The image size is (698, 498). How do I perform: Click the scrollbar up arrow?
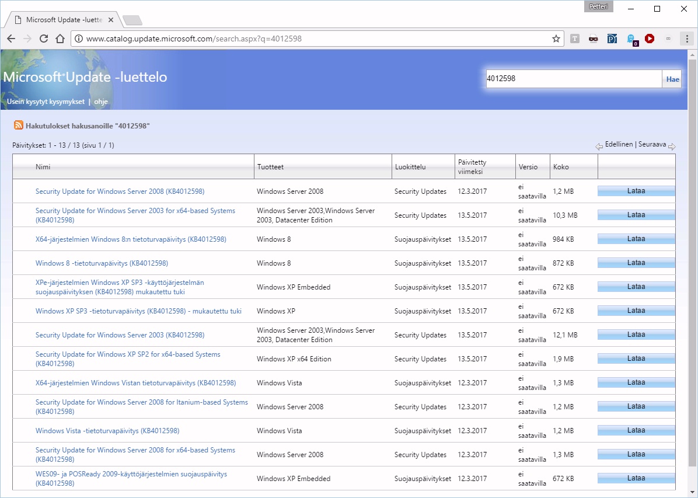pos(692,55)
